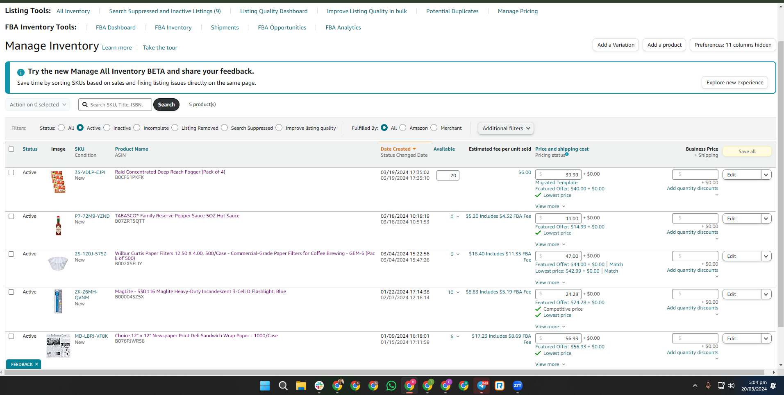Screen dimensions: 784x395
Task: Click the Pricing status info icon
Action: click(x=567, y=154)
